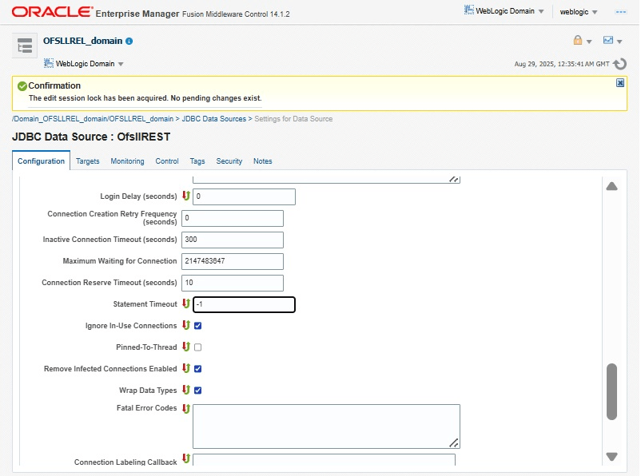The width and height of the screenshot is (641, 476).
Task: Click the info icon beside OFSLLREL_domain
Action: 129,41
